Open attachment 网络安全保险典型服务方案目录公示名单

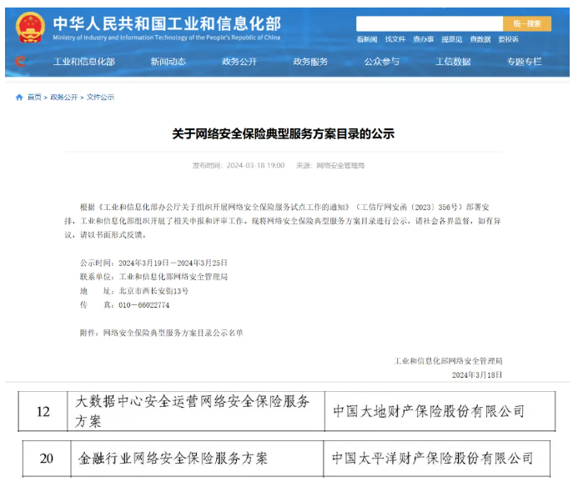click(173, 333)
